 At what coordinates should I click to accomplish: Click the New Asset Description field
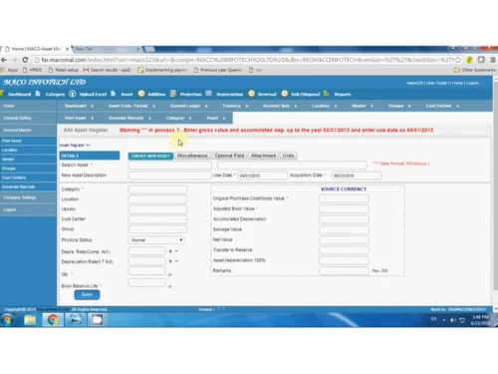(x=169, y=176)
